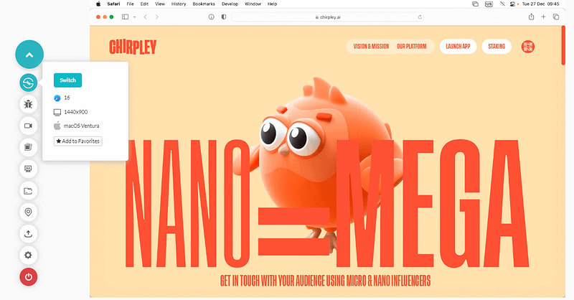The width and height of the screenshot is (574, 300).
Task: Open the Edit menu
Action: click(145, 4)
